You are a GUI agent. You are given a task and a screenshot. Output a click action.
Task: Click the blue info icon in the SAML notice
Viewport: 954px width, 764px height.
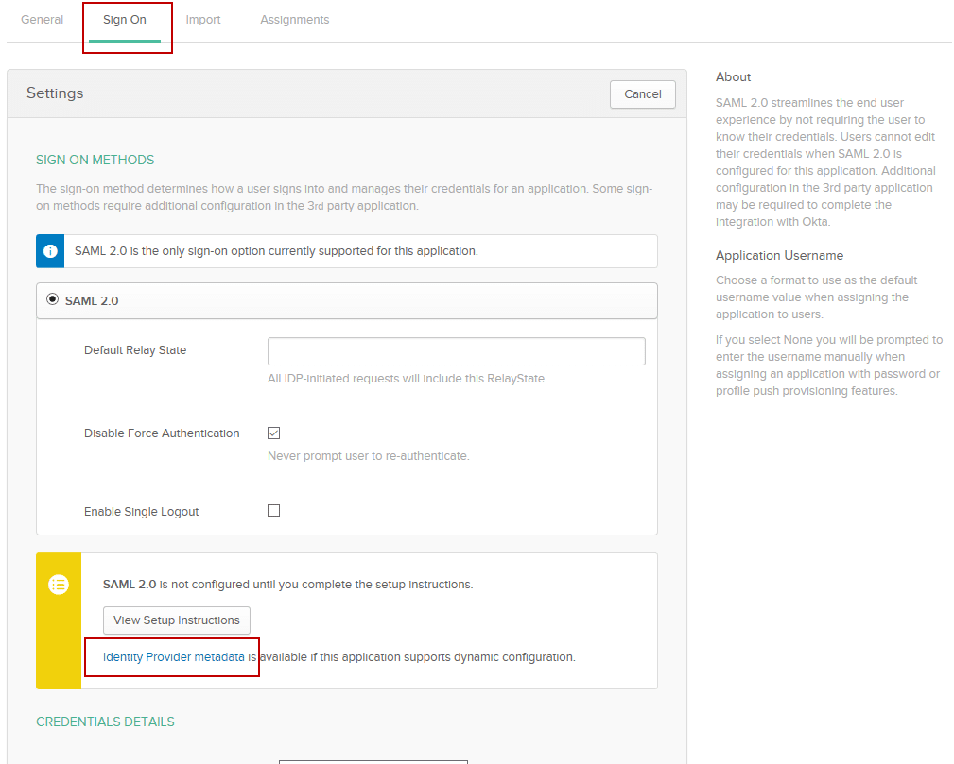(x=50, y=251)
